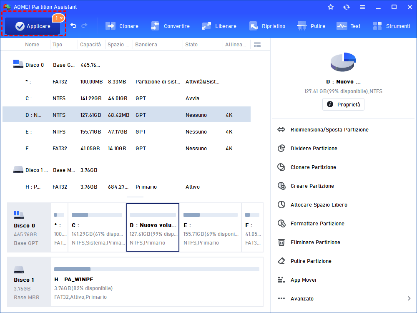The height and width of the screenshot is (313, 417).
Task: Click Eliminare Partizione trash icon
Action: coord(281,242)
